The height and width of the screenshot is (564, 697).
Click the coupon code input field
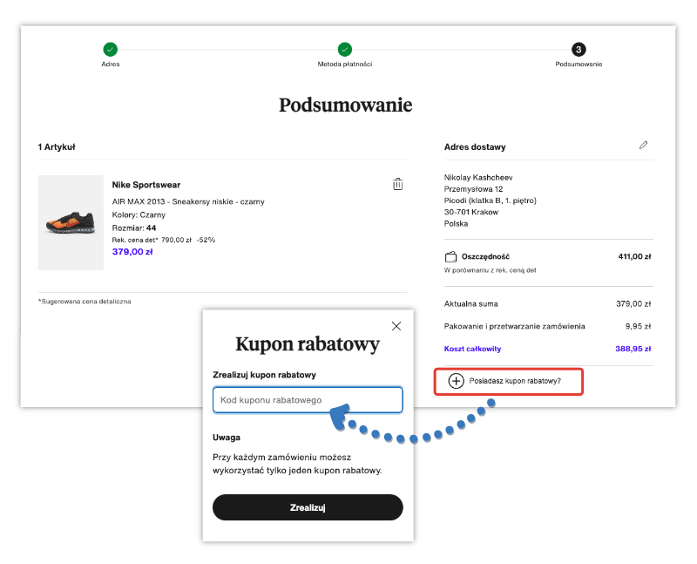point(307,399)
